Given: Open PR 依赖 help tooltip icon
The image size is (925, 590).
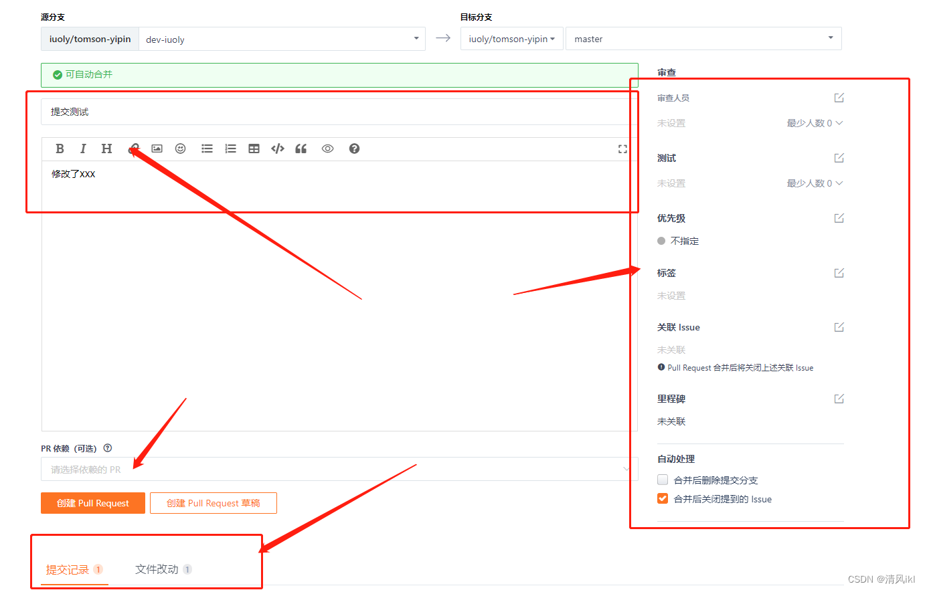Looking at the screenshot, I should (x=108, y=448).
